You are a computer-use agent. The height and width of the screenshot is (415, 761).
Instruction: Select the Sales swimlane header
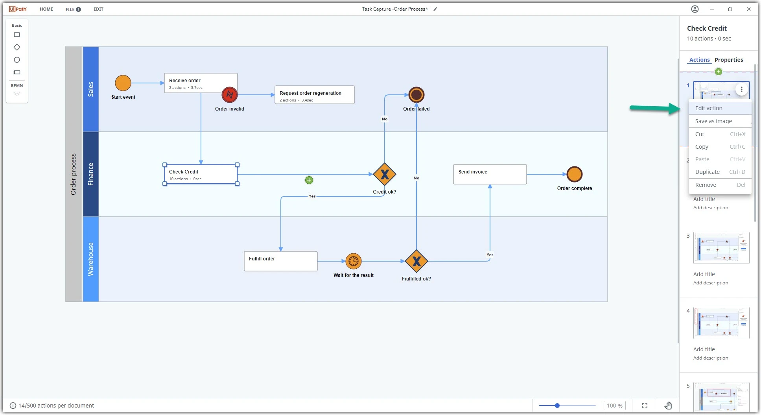click(91, 89)
